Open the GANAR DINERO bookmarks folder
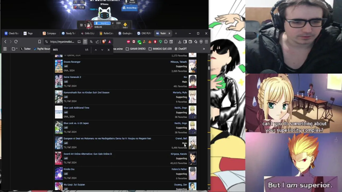342x192 pixels. [135, 49]
